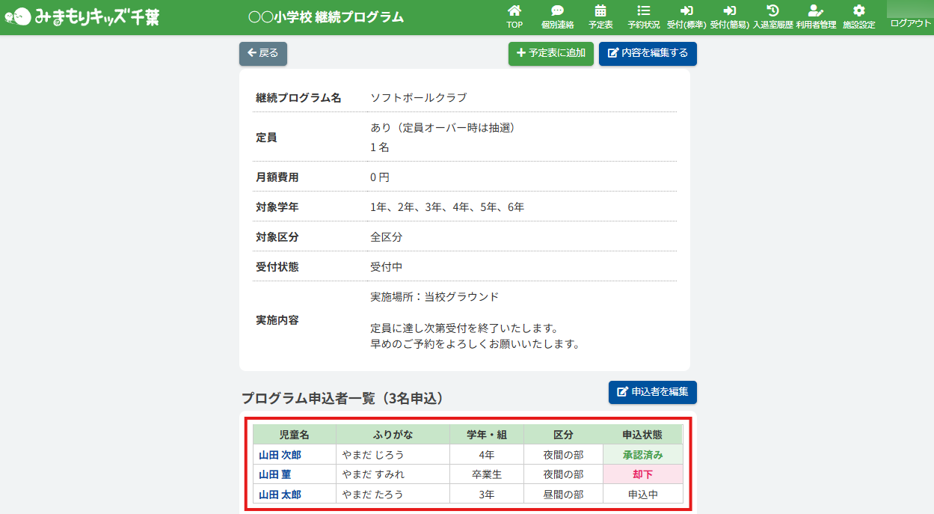Image resolution: width=934 pixels, height=514 pixels.
Task: Go to 受付(簡易) sign-in icon
Action: (729, 11)
